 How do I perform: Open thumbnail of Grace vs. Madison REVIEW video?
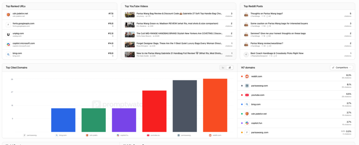click(x=130, y=25)
